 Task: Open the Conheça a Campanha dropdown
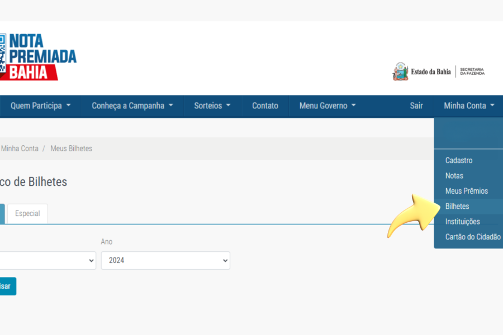click(132, 106)
